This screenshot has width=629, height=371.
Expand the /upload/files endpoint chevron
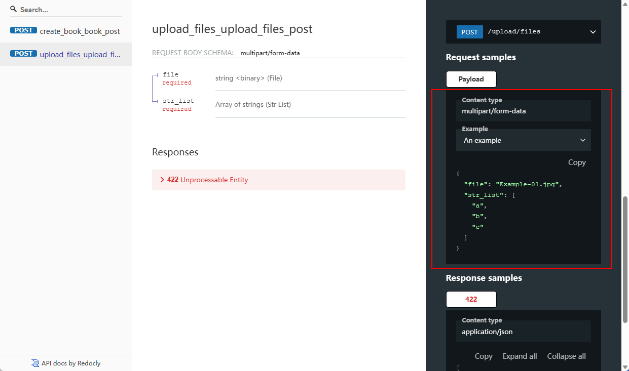pos(593,32)
